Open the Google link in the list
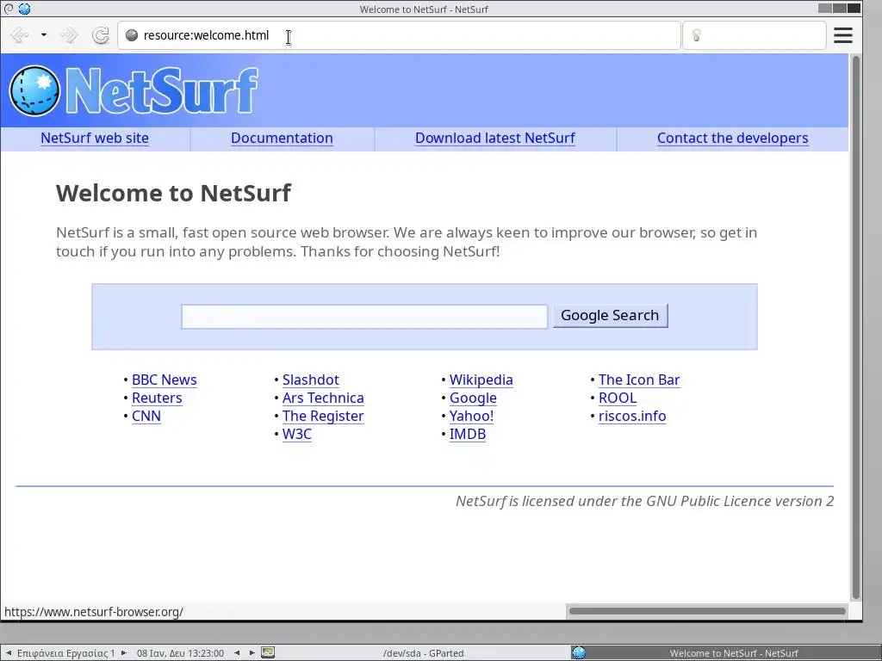The height and width of the screenshot is (661, 882). 473,398
